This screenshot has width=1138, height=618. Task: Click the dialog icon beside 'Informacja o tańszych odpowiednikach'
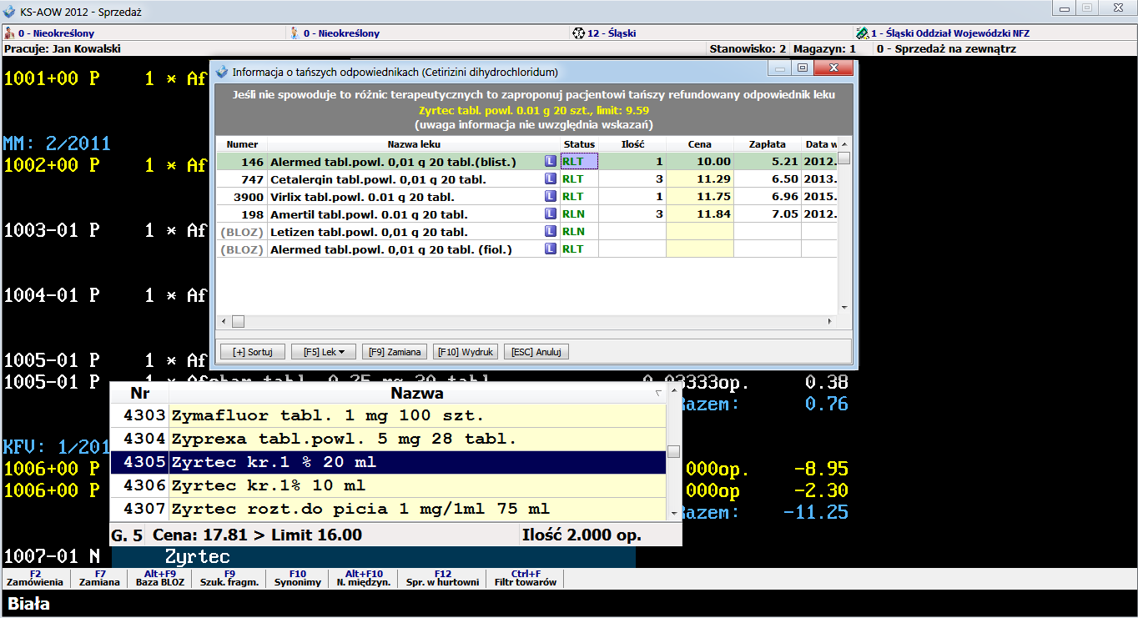(x=222, y=72)
